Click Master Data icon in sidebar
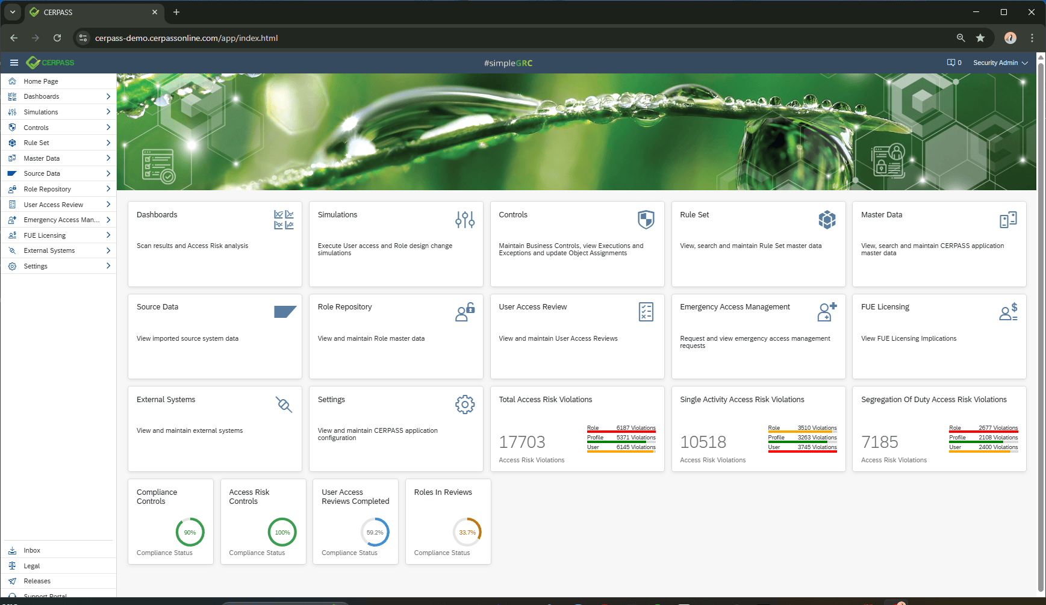This screenshot has height=605, width=1046. pyautogui.click(x=12, y=158)
